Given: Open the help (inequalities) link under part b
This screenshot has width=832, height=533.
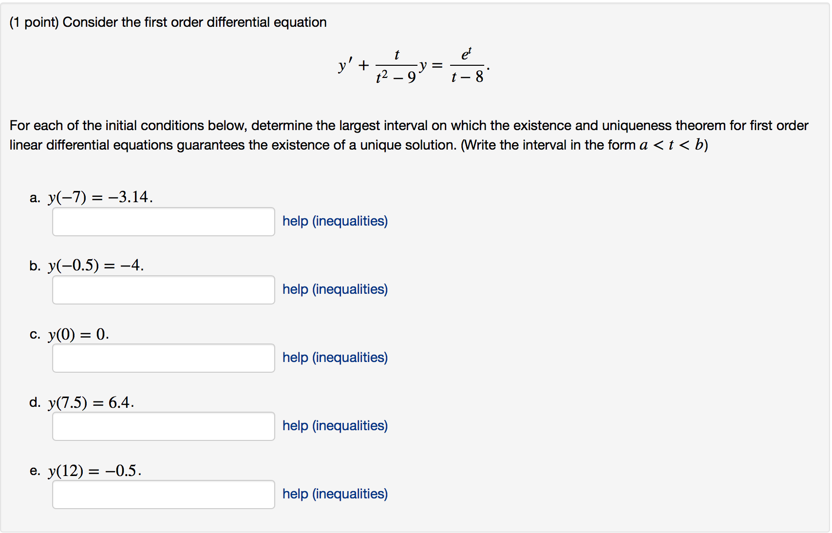Looking at the screenshot, I should [x=334, y=289].
